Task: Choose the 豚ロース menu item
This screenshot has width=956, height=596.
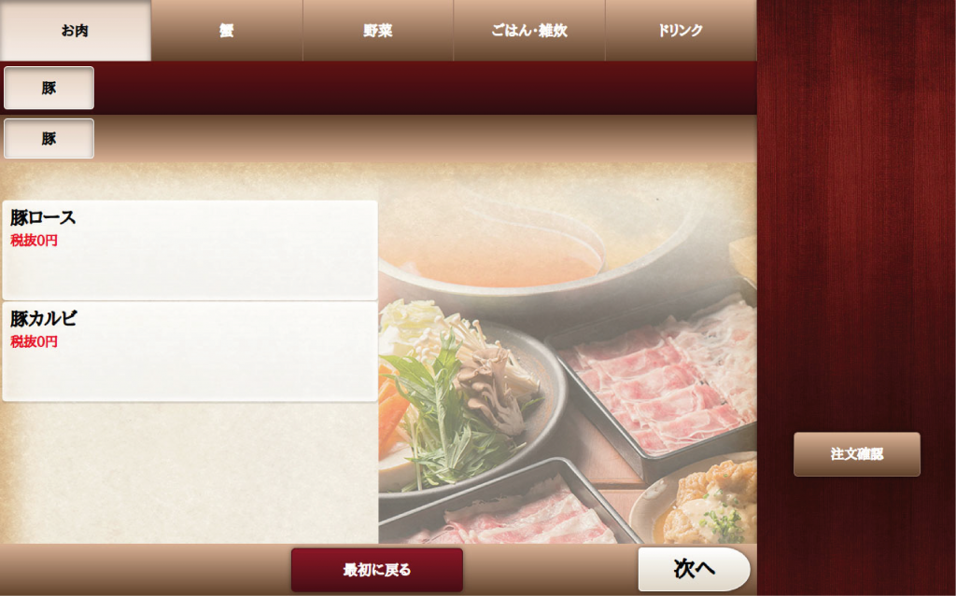Action: tap(190, 250)
